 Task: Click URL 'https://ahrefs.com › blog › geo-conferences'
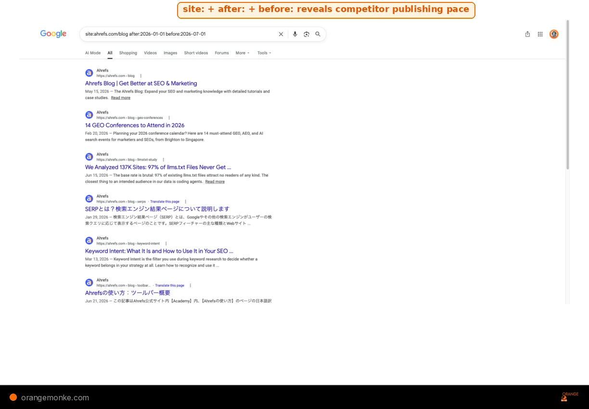pos(129,118)
